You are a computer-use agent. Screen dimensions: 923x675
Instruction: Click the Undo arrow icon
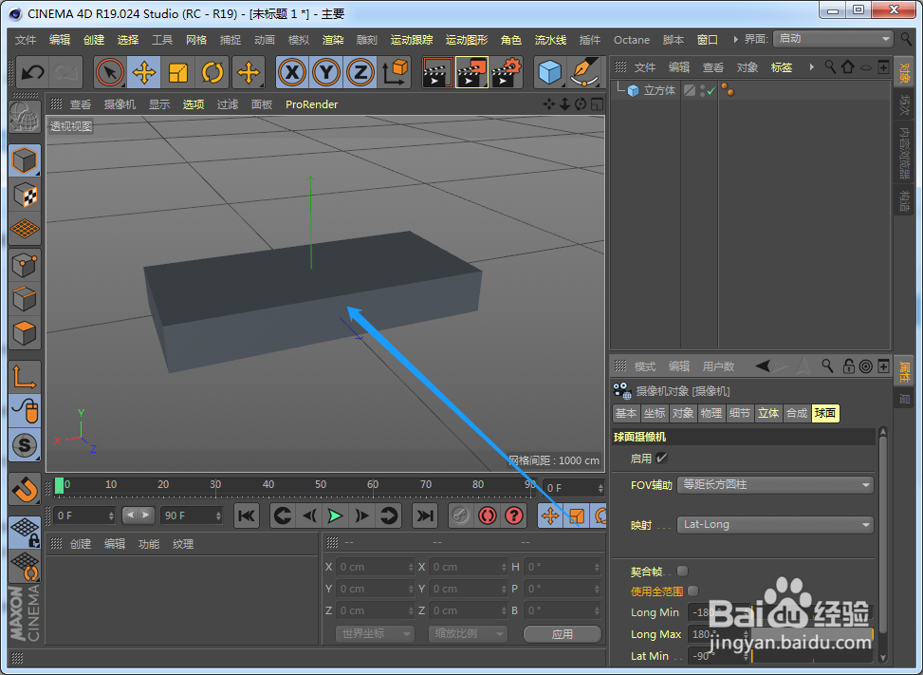tap(32, 73)
